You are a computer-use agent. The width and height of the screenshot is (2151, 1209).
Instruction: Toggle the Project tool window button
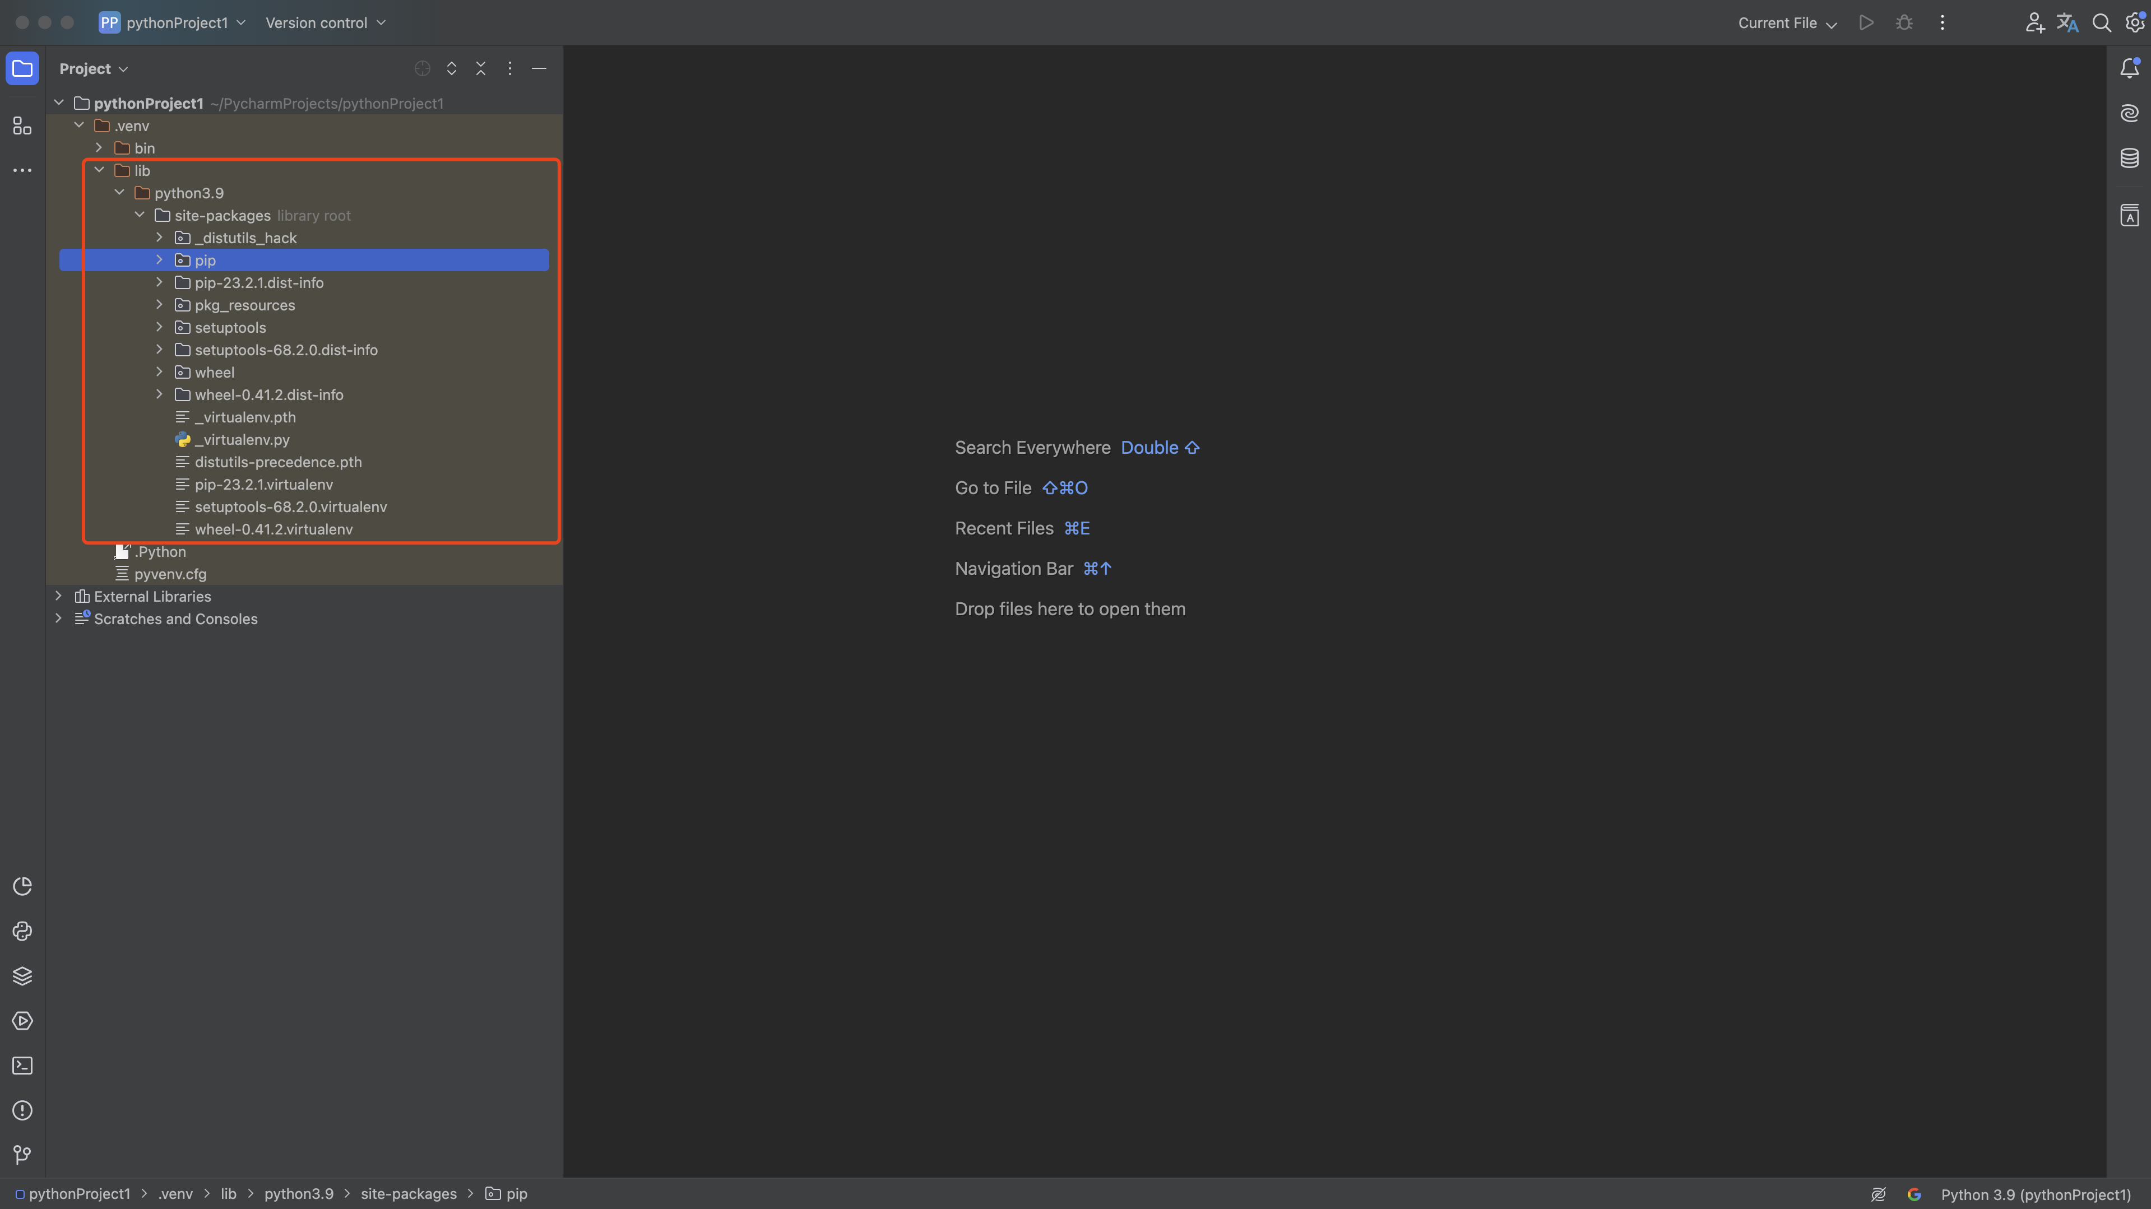pyautogui.click(x=22, y=68)
